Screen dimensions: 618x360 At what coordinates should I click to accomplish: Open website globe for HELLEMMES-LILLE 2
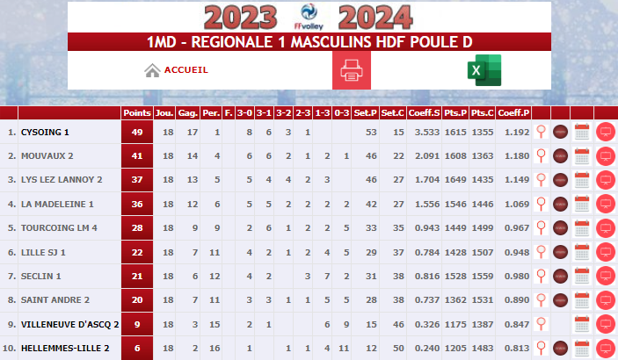(560, 349)
